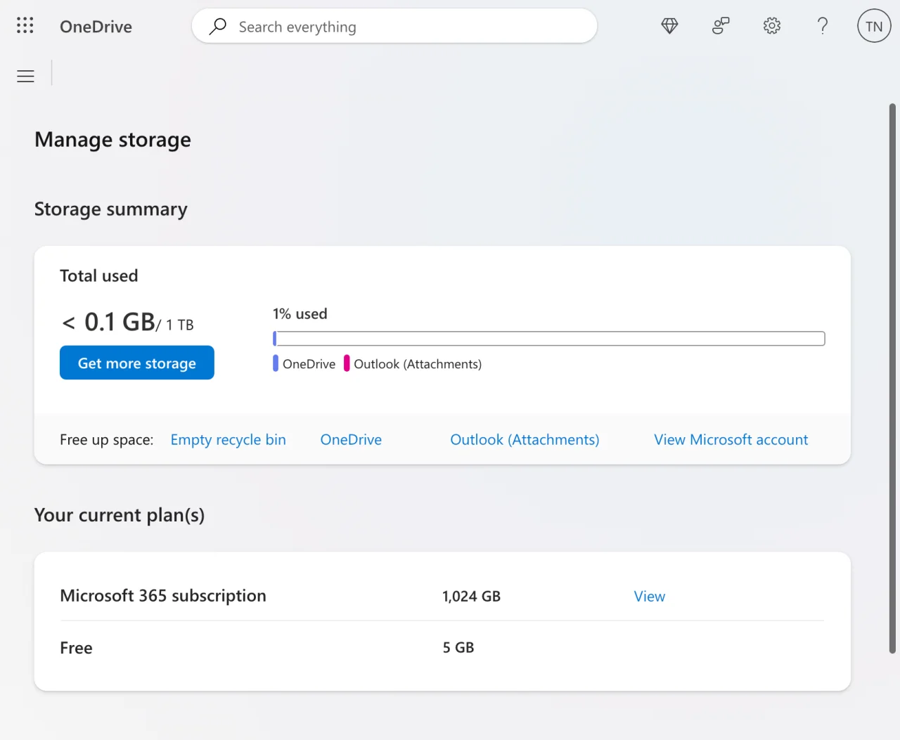Click 'Microsoft 365 subscription' plan name
The height and width of the screenshot is (740, 900).
163,596
